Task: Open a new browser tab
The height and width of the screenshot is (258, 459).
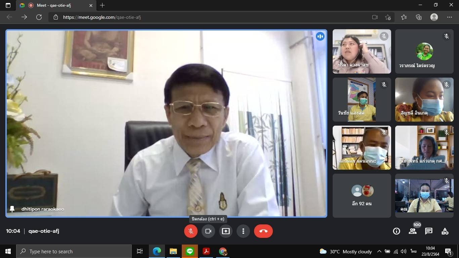Action: (x=102, y=5)
